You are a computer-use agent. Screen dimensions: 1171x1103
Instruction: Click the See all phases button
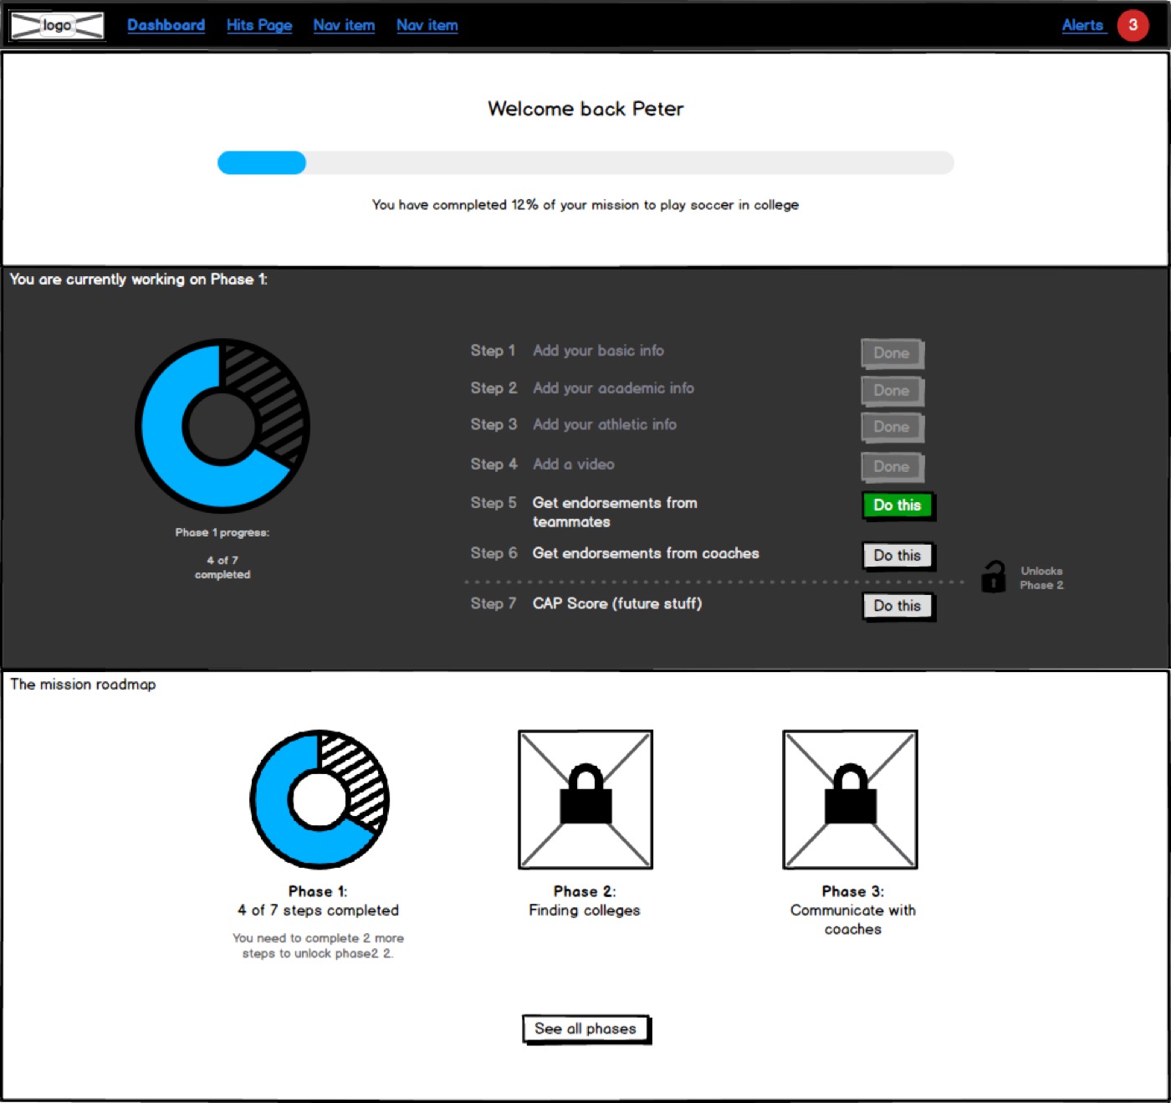[x=585, y=1029]
